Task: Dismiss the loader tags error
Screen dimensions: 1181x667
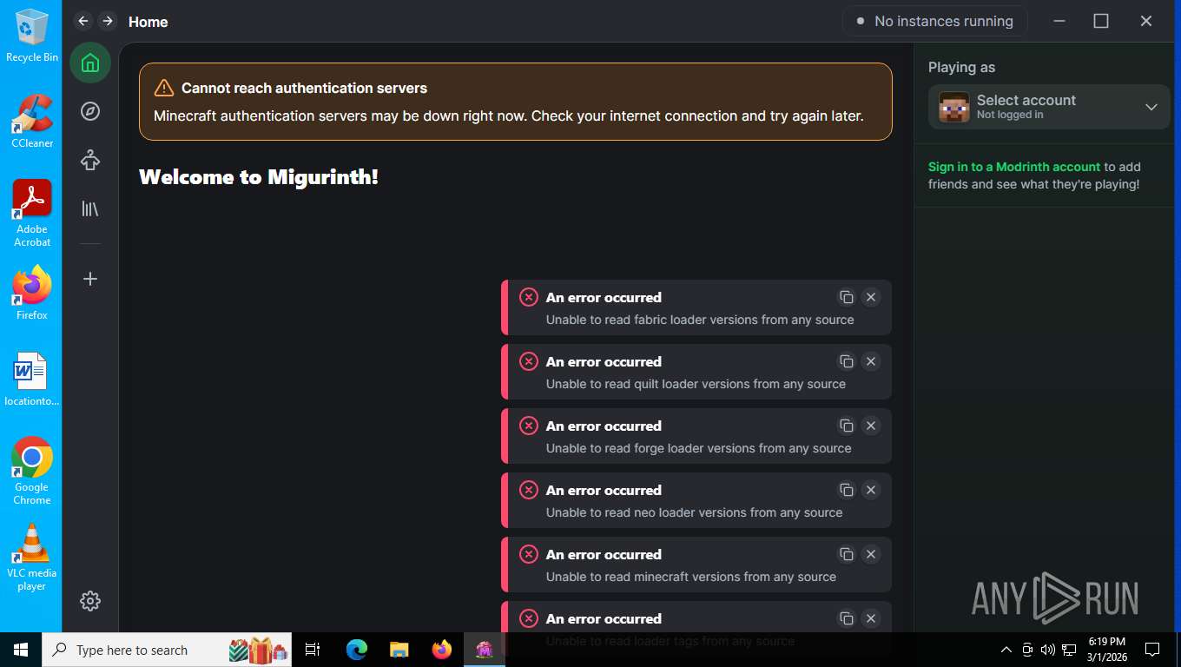Action: tap(871, 618)
